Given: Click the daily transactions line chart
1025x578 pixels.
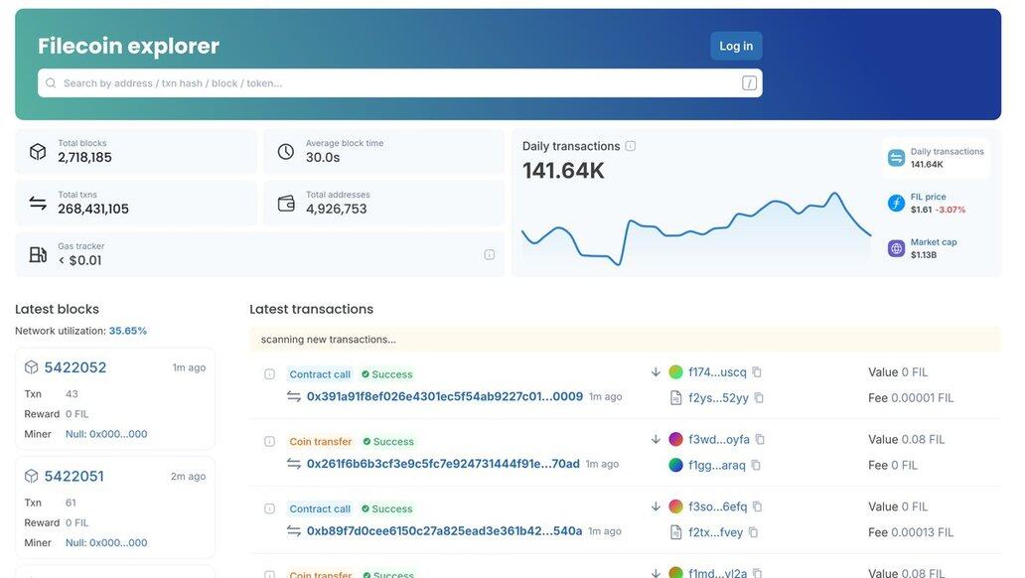Looking at the screenshot, I should (x=695, y=228).
